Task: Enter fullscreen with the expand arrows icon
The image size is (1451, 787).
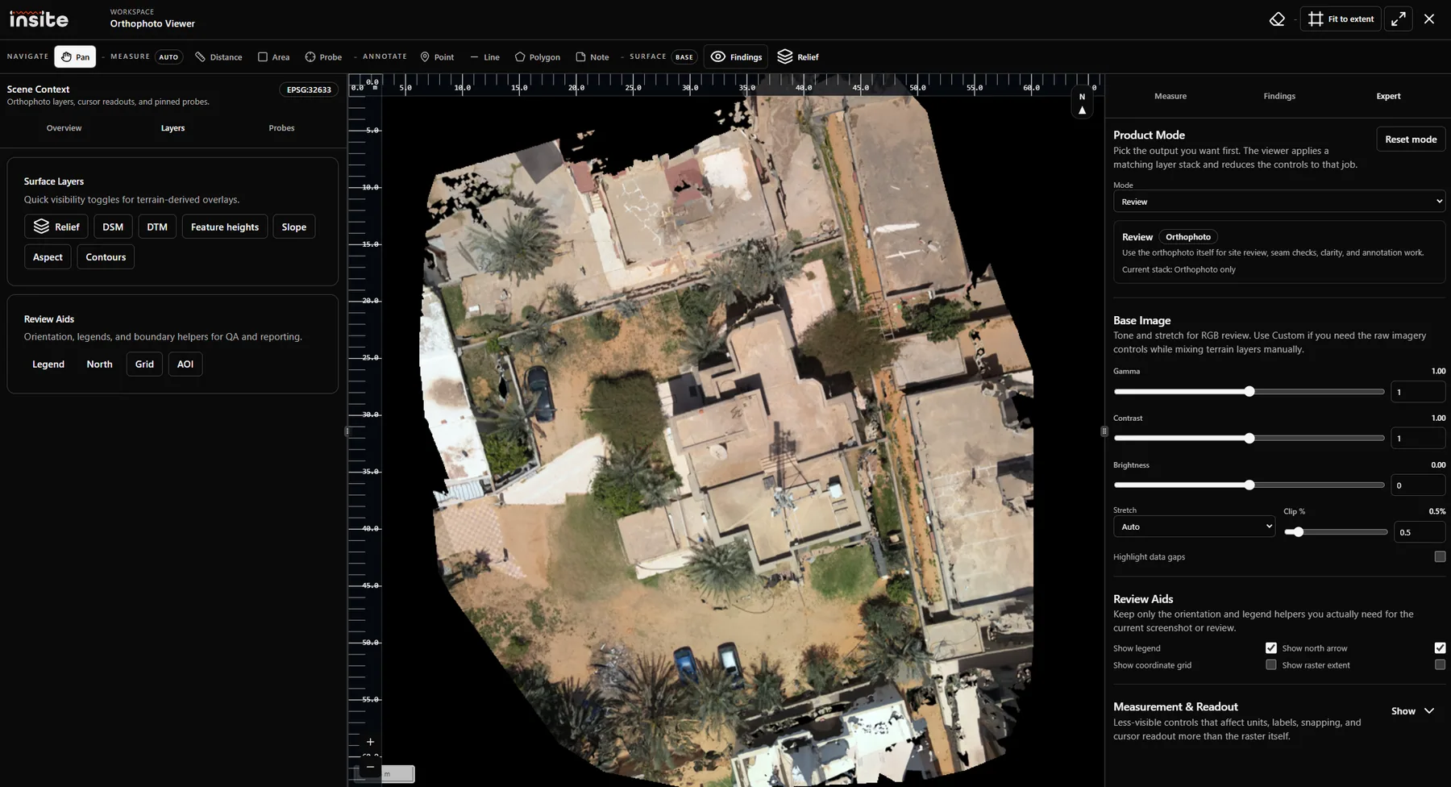Action: pos(1399,19)
